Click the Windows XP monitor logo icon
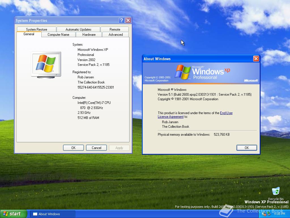 tap(46, 64)
